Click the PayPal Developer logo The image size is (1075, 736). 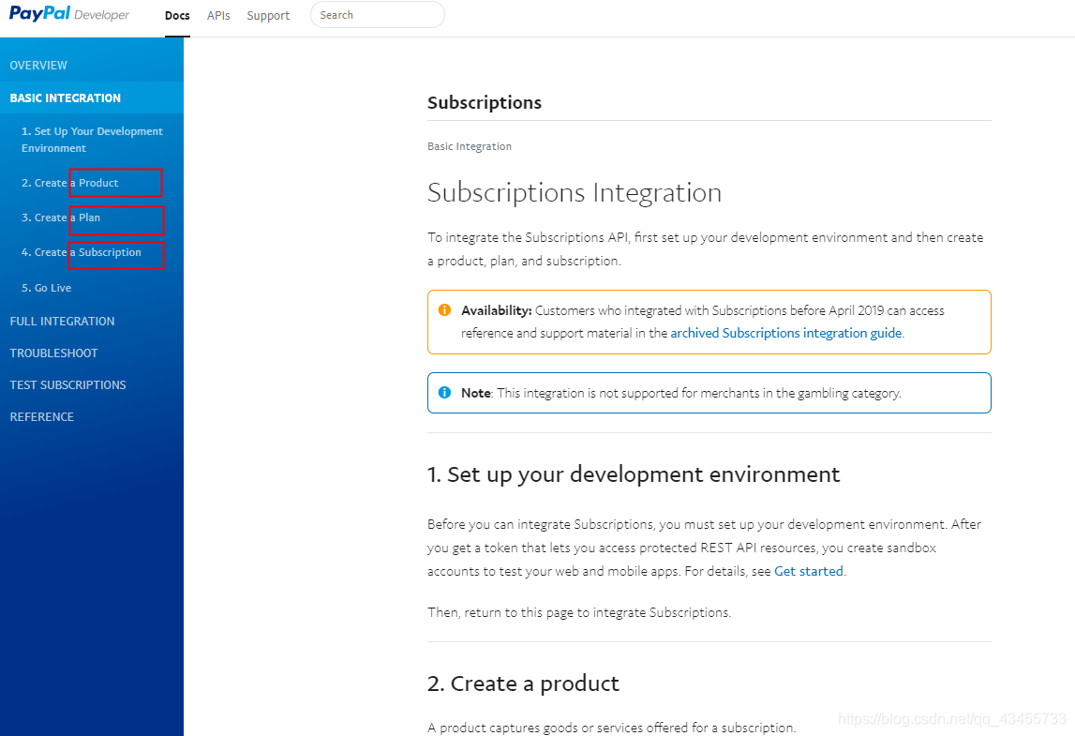(68, 14)
